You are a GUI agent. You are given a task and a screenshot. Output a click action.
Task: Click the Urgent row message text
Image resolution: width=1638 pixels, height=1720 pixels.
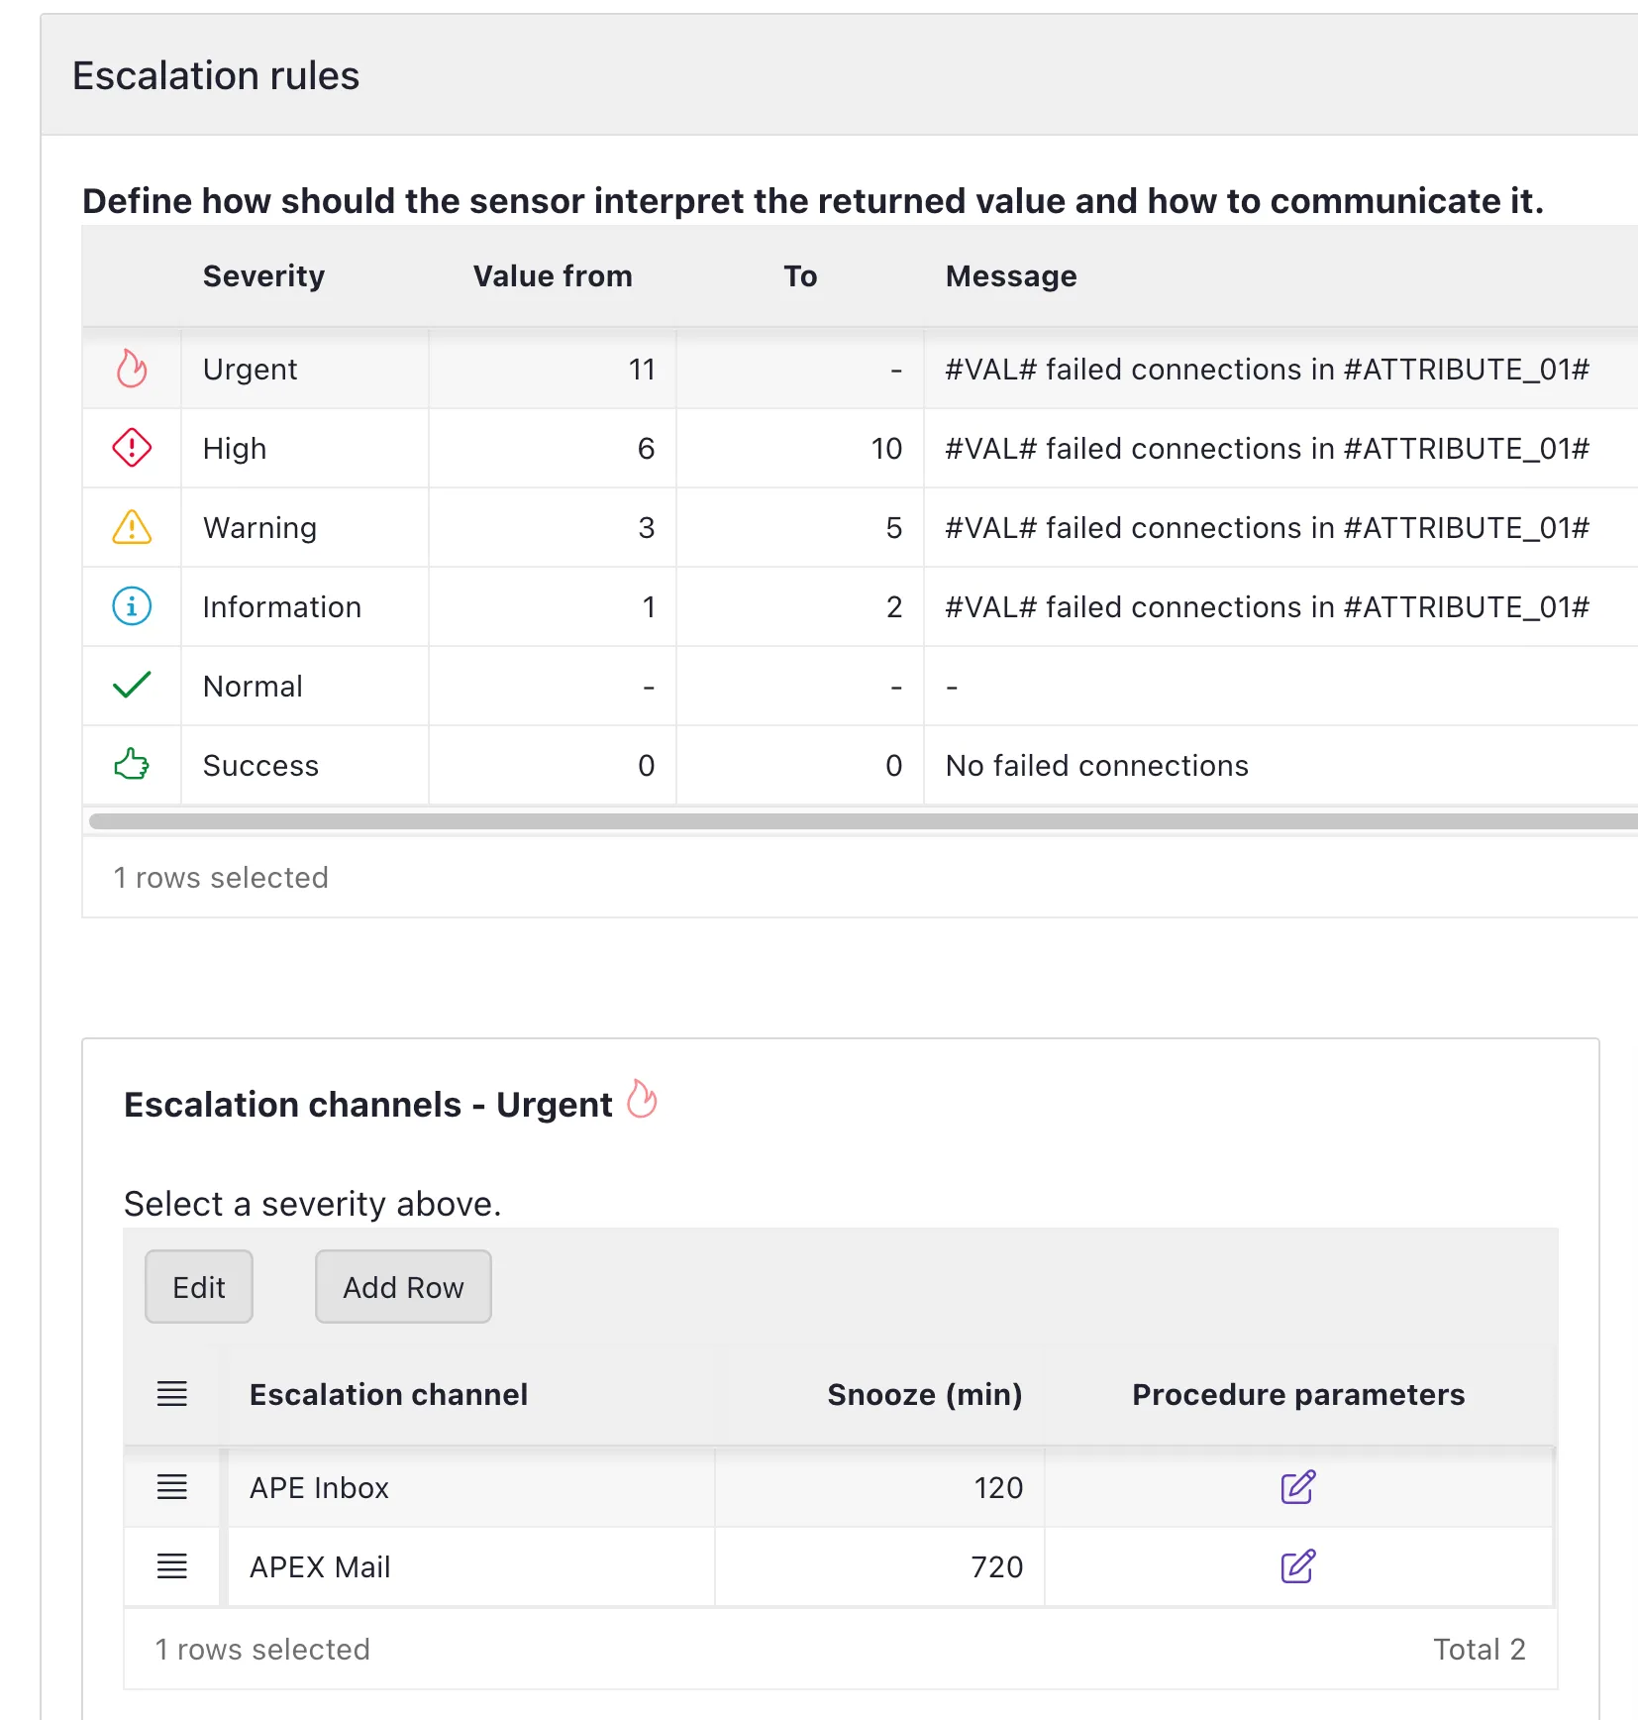tap(1268, 369)
